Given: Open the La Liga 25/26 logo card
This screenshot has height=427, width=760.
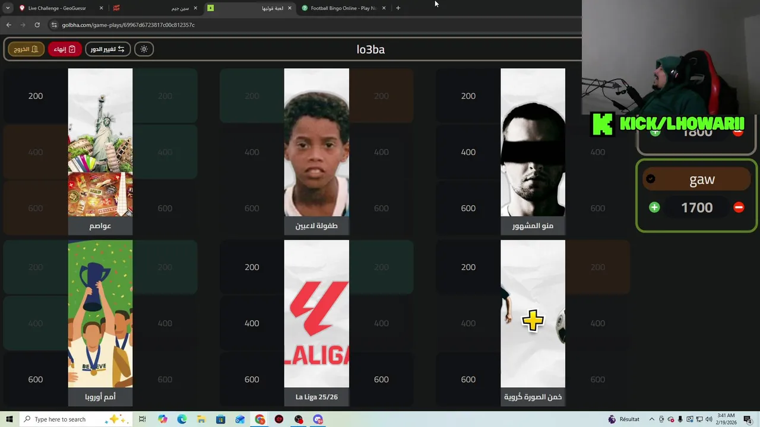Looking at the screenshot, I should [316, 314].
